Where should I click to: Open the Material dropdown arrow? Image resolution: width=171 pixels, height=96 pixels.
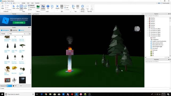click(57, 10)
